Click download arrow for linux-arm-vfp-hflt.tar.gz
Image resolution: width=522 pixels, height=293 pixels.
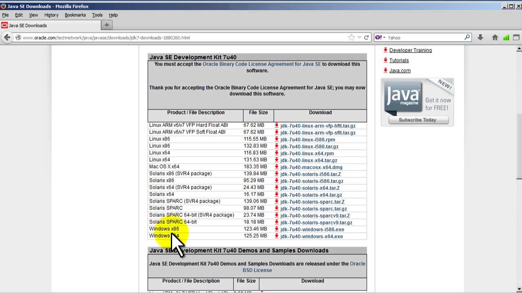pyautogui.click(x=276, y=125)
